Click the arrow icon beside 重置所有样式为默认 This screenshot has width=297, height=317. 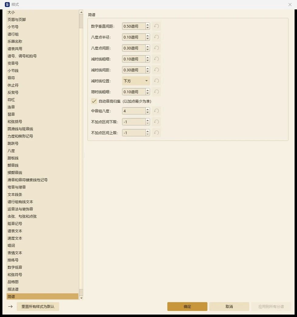(10, 306)
